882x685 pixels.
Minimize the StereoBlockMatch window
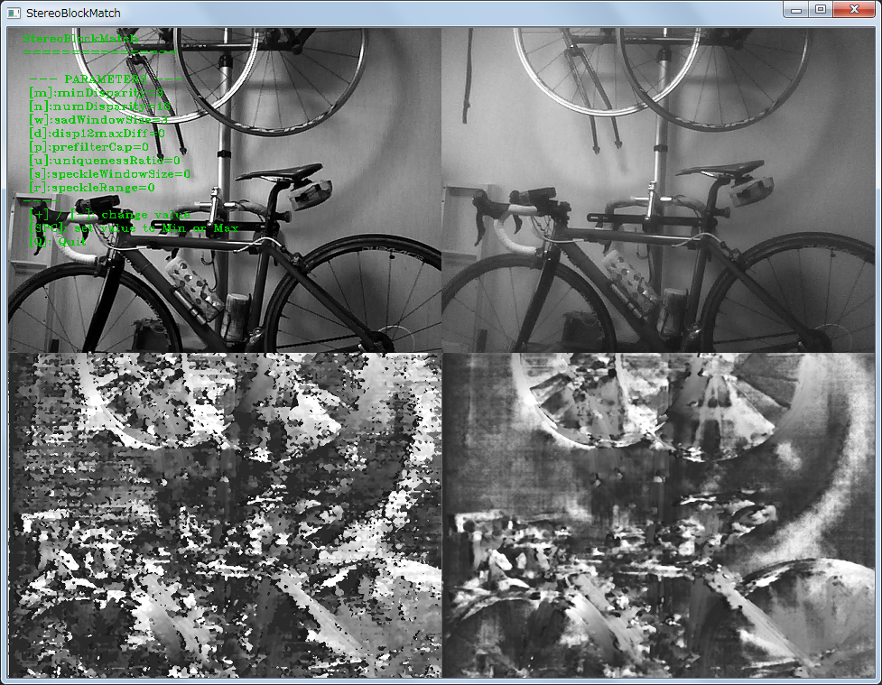796,10
